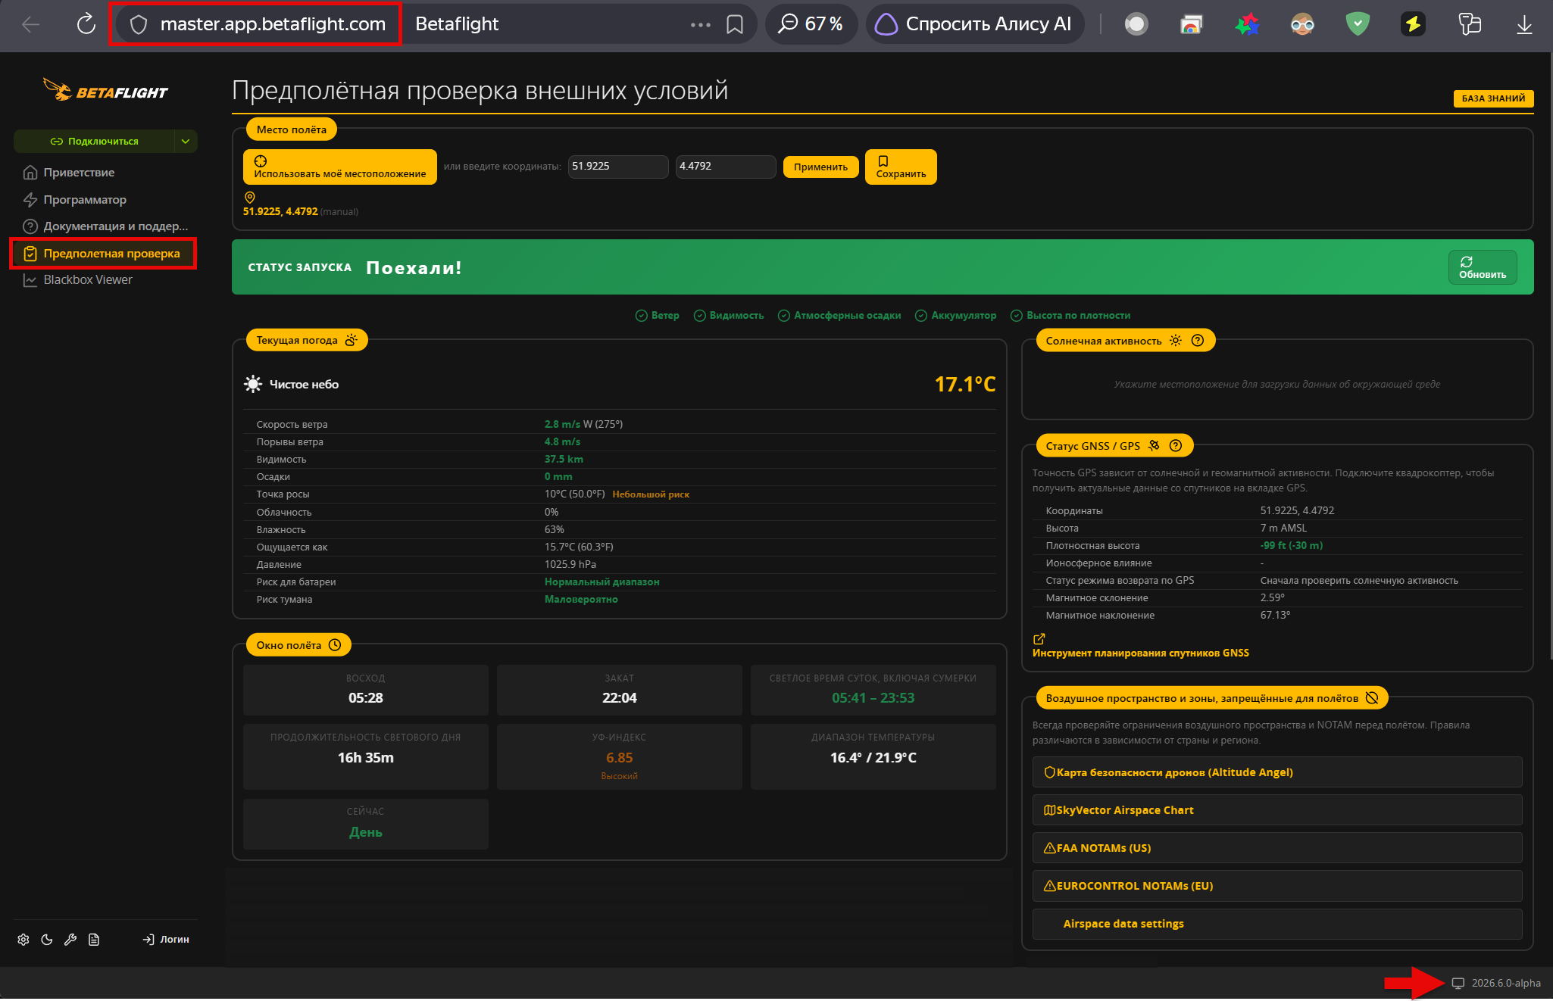Click the Аккумулятор check indicator
Viewport: 1553px width, 1001px height.
click(956, 316)
